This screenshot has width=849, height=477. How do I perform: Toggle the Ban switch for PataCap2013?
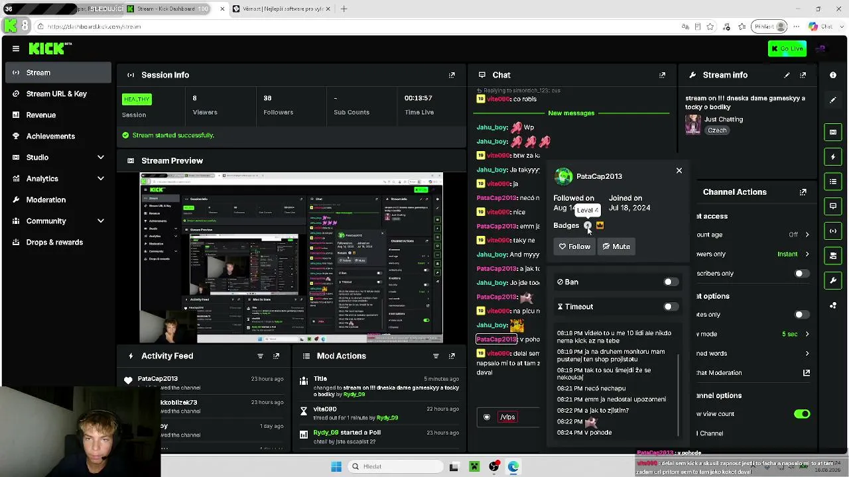coord(671,282)
